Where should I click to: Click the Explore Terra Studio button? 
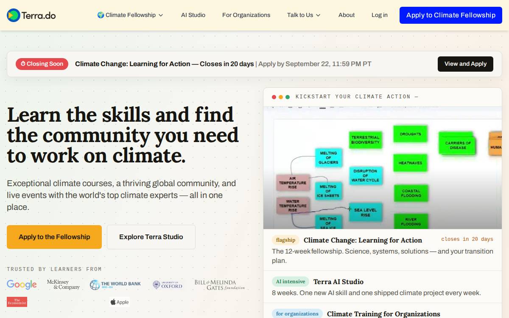[x=151, y=237]
